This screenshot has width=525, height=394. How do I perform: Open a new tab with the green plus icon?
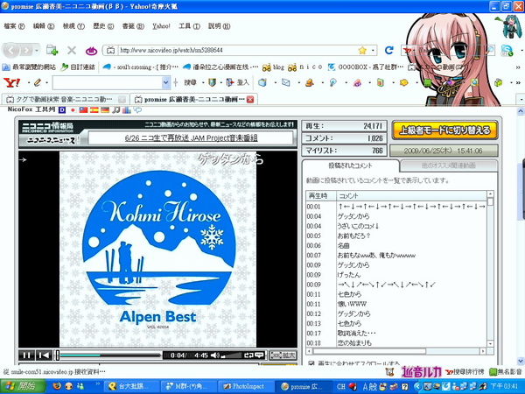52,50
